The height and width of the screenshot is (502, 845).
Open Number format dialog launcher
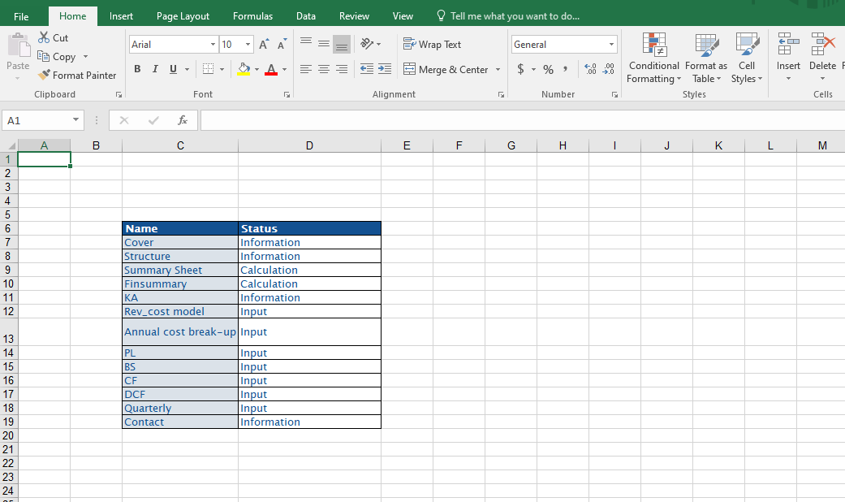(614, 94)
